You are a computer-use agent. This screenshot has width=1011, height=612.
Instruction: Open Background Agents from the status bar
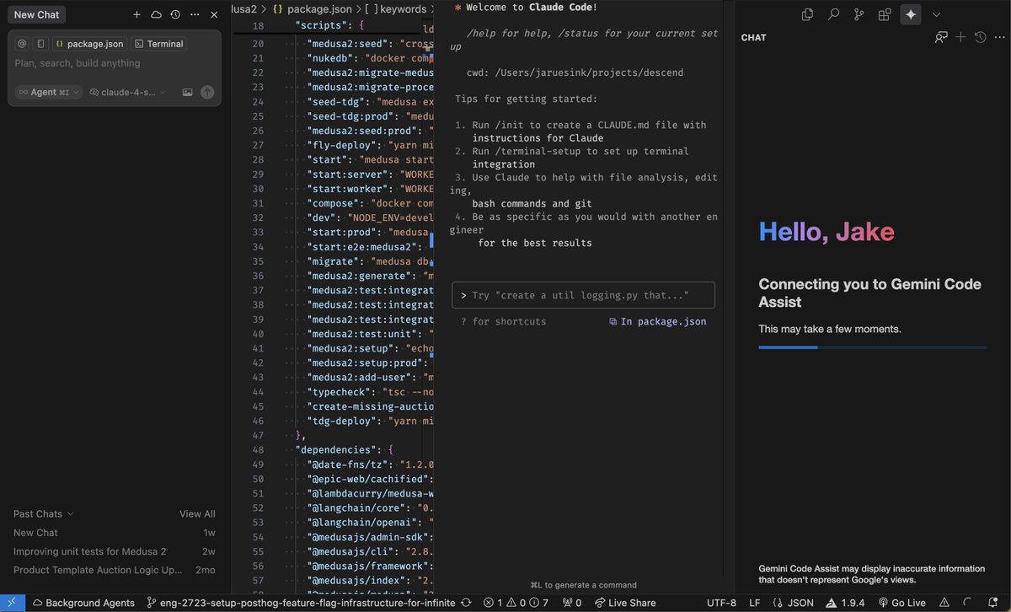coord(83,603)
